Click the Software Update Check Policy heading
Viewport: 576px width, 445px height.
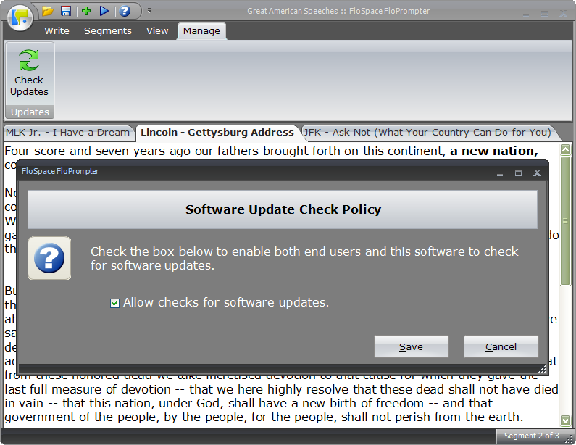283,209
